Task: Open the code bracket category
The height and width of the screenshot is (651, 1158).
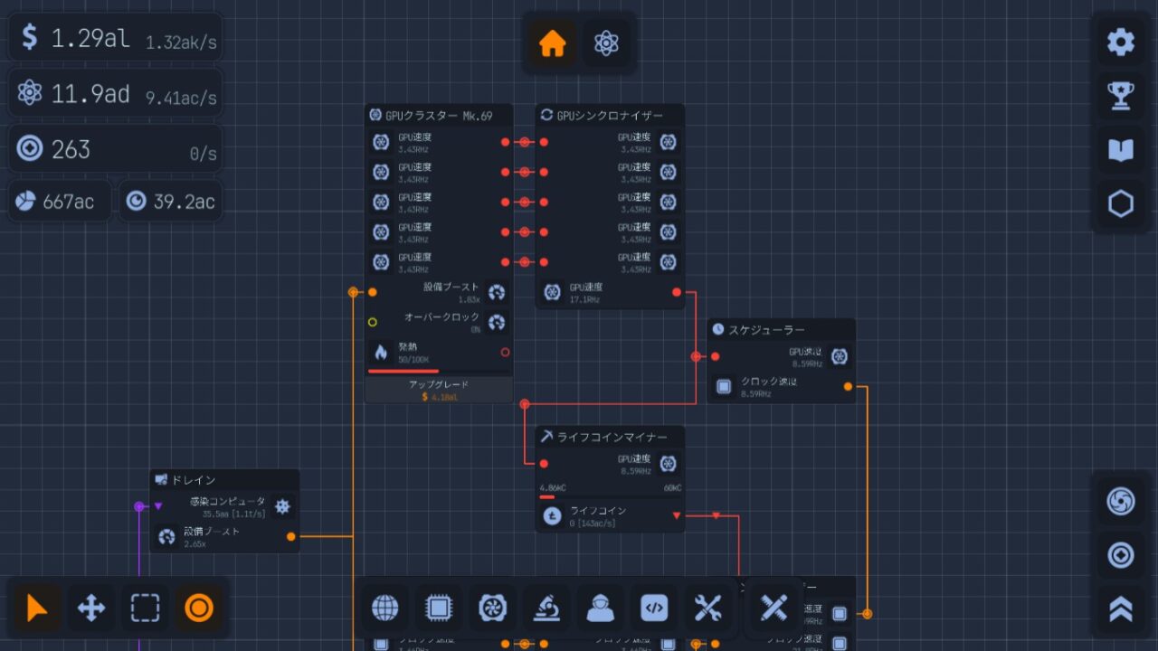Action: 654,609
